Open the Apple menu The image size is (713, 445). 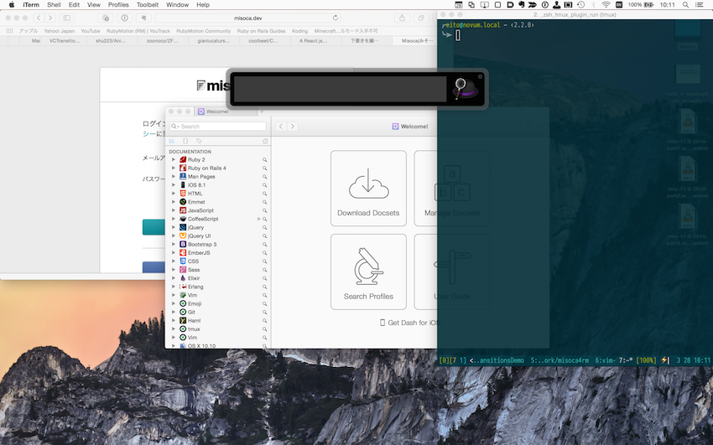pos(12,4)
